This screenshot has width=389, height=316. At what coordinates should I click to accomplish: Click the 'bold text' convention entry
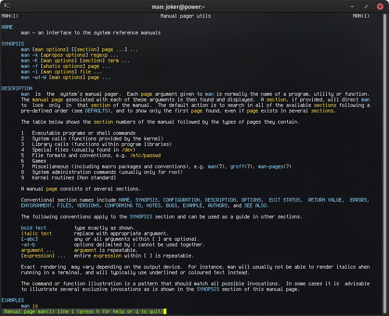coord(33,228)
